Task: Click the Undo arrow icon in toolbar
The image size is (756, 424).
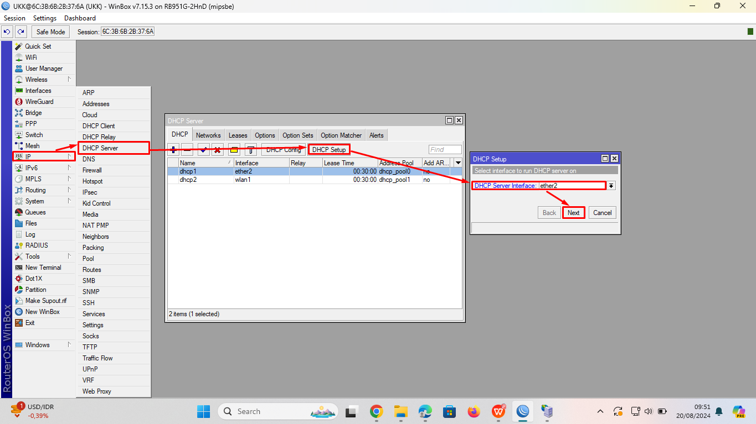Action: (7, 32)
